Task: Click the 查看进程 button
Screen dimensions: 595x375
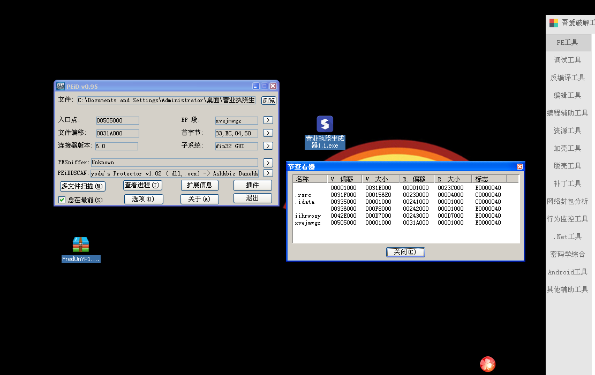Action: pos(142,185)
